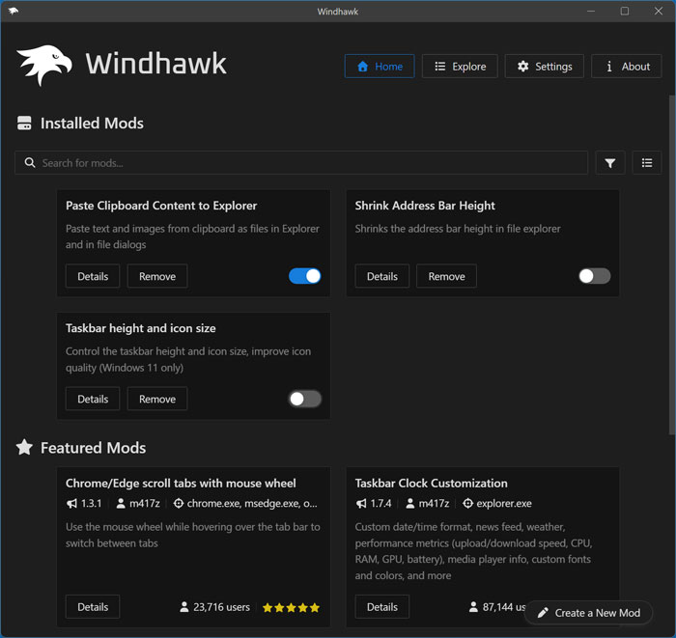The height and width of the screenshot is (638, 676).
Task: Click the Taskbar Clock Customization title
Action: 431,483
